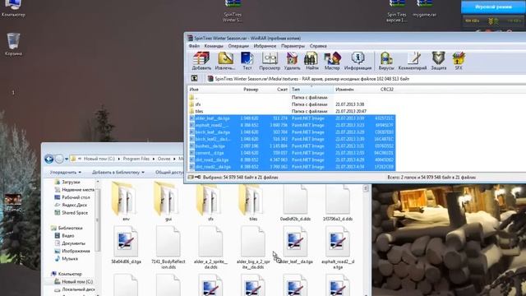The width and height of the screenshot is (526, 296).
Task: Select Новый том (C:) in the Explorer sidebar
Action: point(73,281)
